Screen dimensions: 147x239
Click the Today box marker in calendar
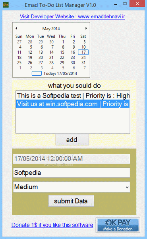[x=37, y=73]
